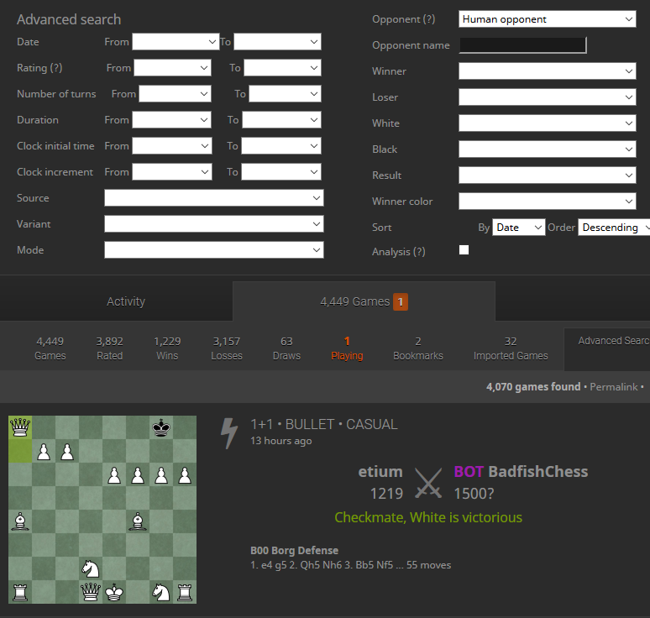Image resolution: width=650 pixels, height=618 pixels.
Task: Select the 3,157 Losses filter
Action: (x=227, y=348)
